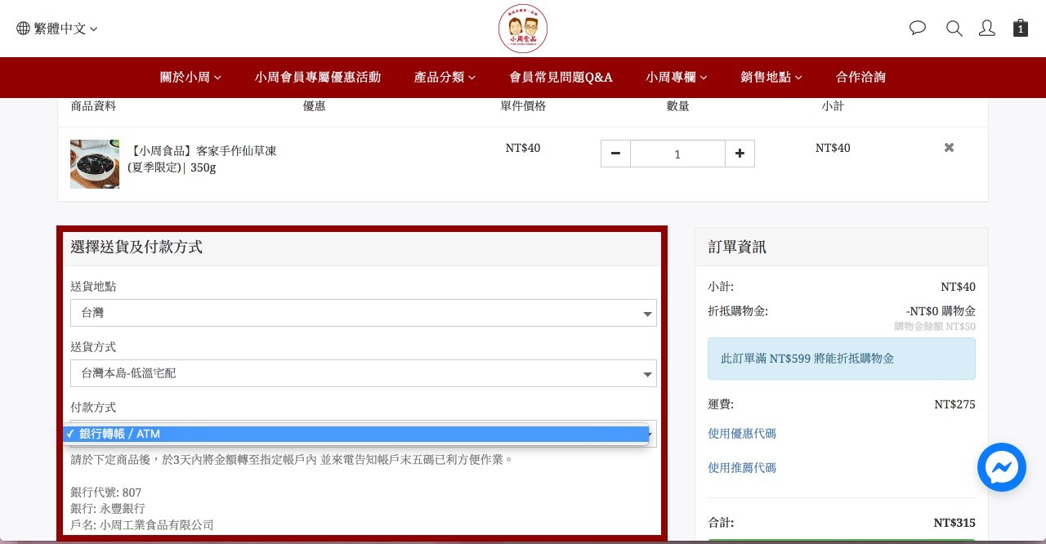
Task: Click the 小周食品 logo
Action: 522,29
